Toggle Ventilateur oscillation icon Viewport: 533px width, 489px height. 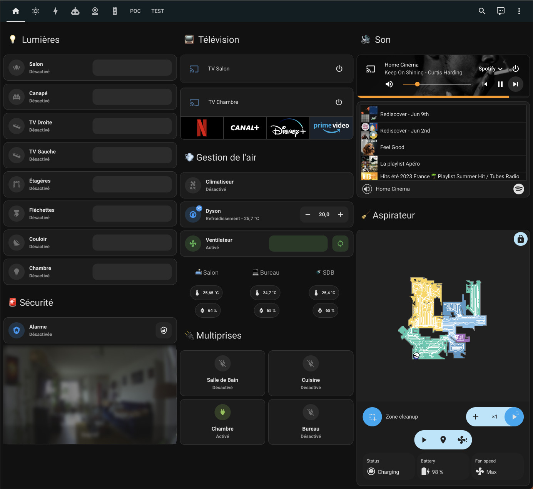pyautogui.click(x=341, y=244)
